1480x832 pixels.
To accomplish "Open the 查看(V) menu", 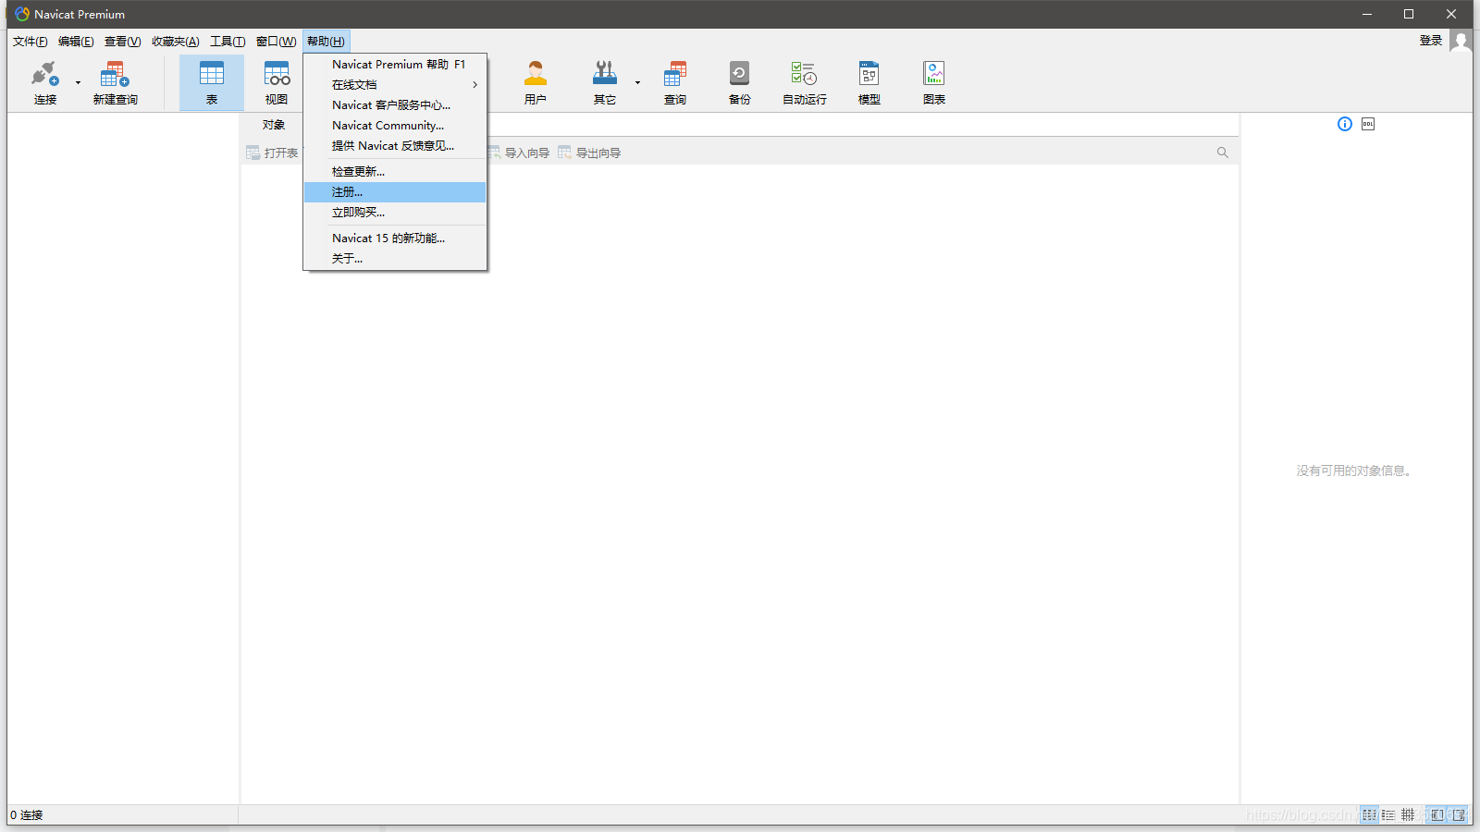I will 122,42.
